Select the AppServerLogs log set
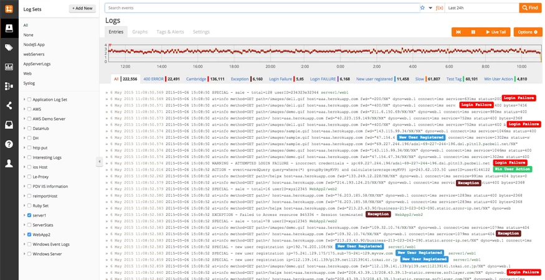Image resolution: width=545 pixels, height=280 pixels. point(37,64)
